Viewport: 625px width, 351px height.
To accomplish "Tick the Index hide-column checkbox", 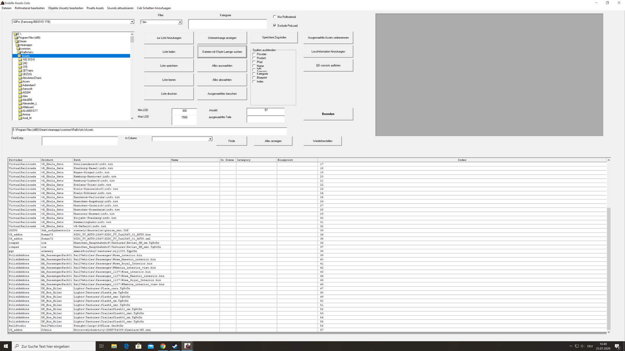I will tap(254, 82).
